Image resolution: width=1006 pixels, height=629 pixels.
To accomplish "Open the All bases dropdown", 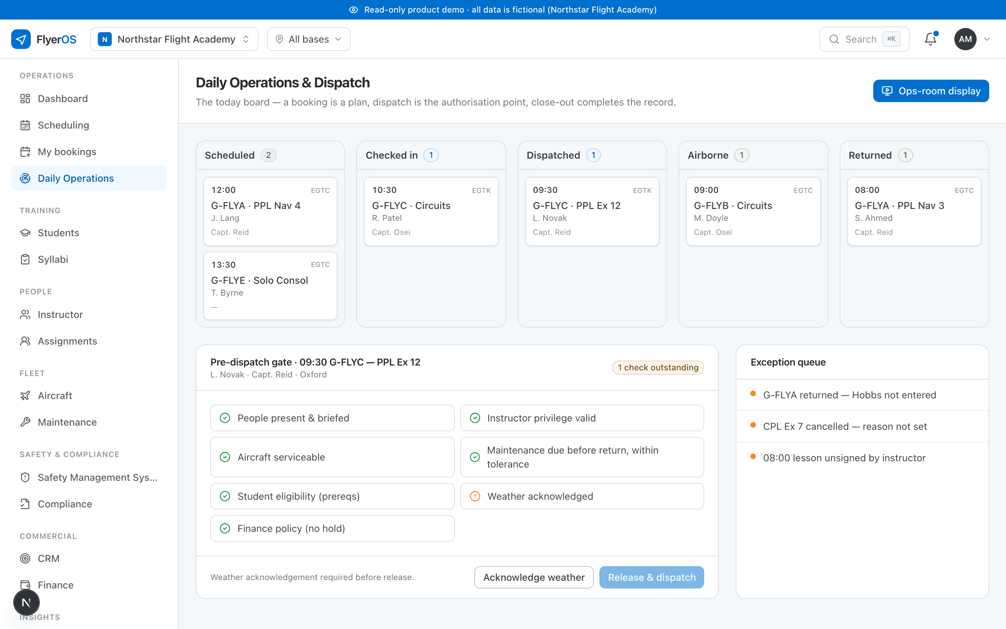I will click(x=308, y=39).
